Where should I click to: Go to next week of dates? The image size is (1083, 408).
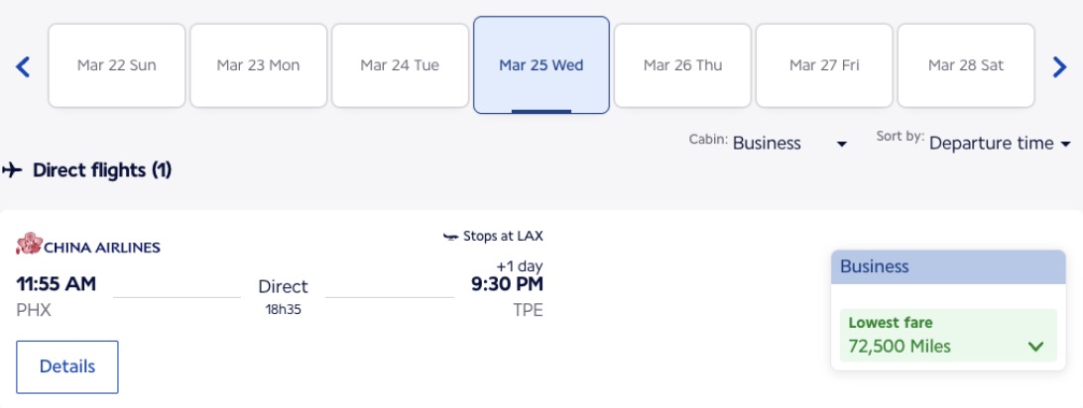pos(1059,67)
